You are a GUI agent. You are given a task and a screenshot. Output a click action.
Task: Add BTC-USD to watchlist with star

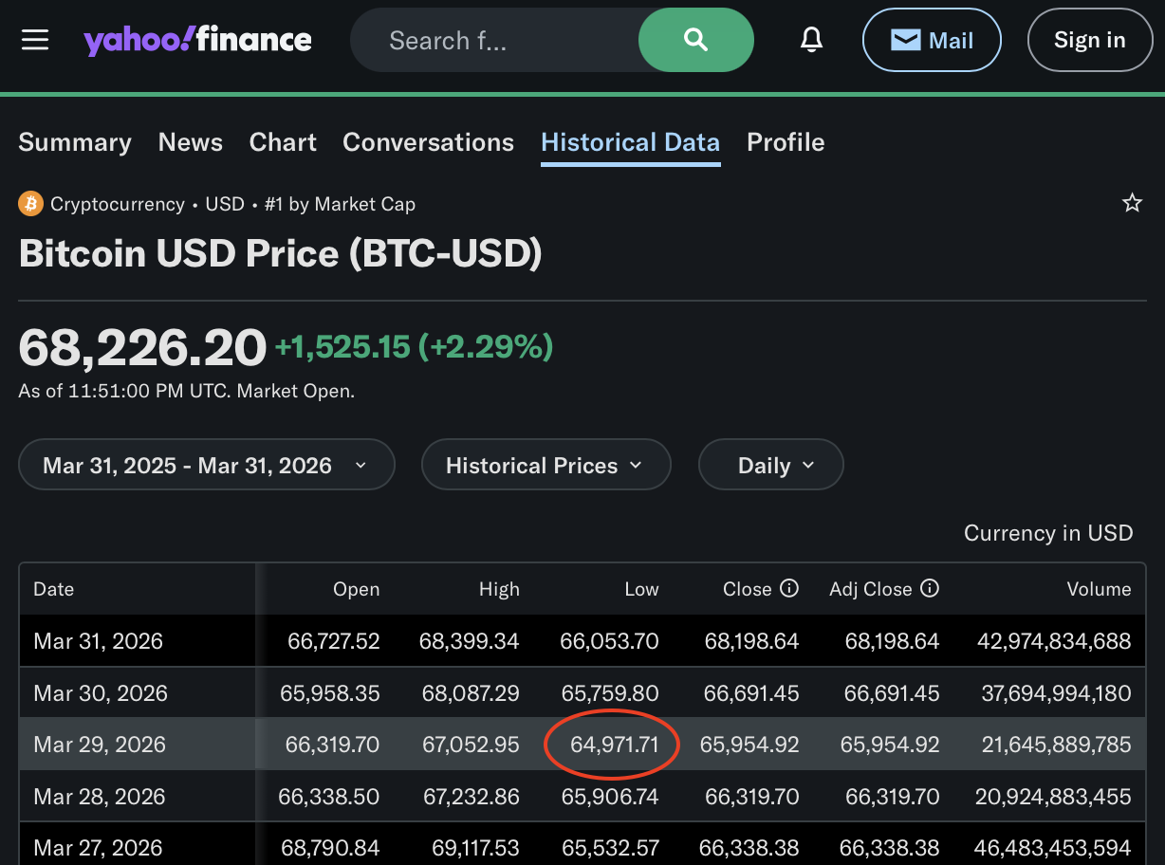click(x=1132, y=203)
